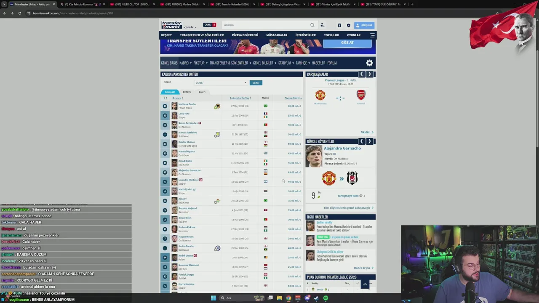Switch to the Detaylı tab
Screen dimensions: 539x303
(187, 92)
